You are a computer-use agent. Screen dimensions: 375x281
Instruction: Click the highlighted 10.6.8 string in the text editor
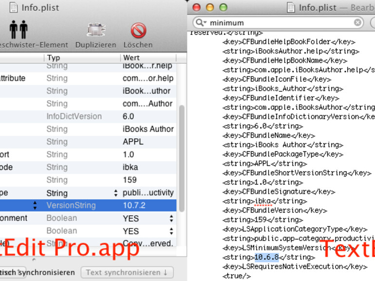tap(267, 257)
